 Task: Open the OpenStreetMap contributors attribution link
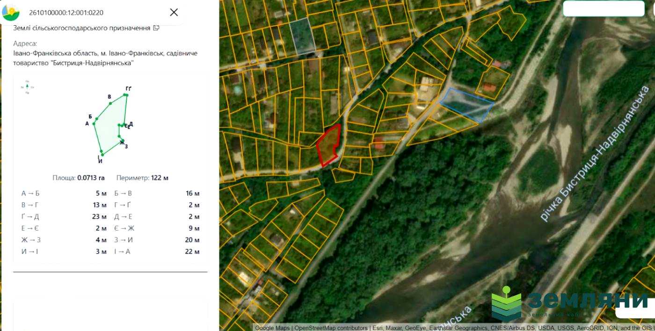point(331,328)
